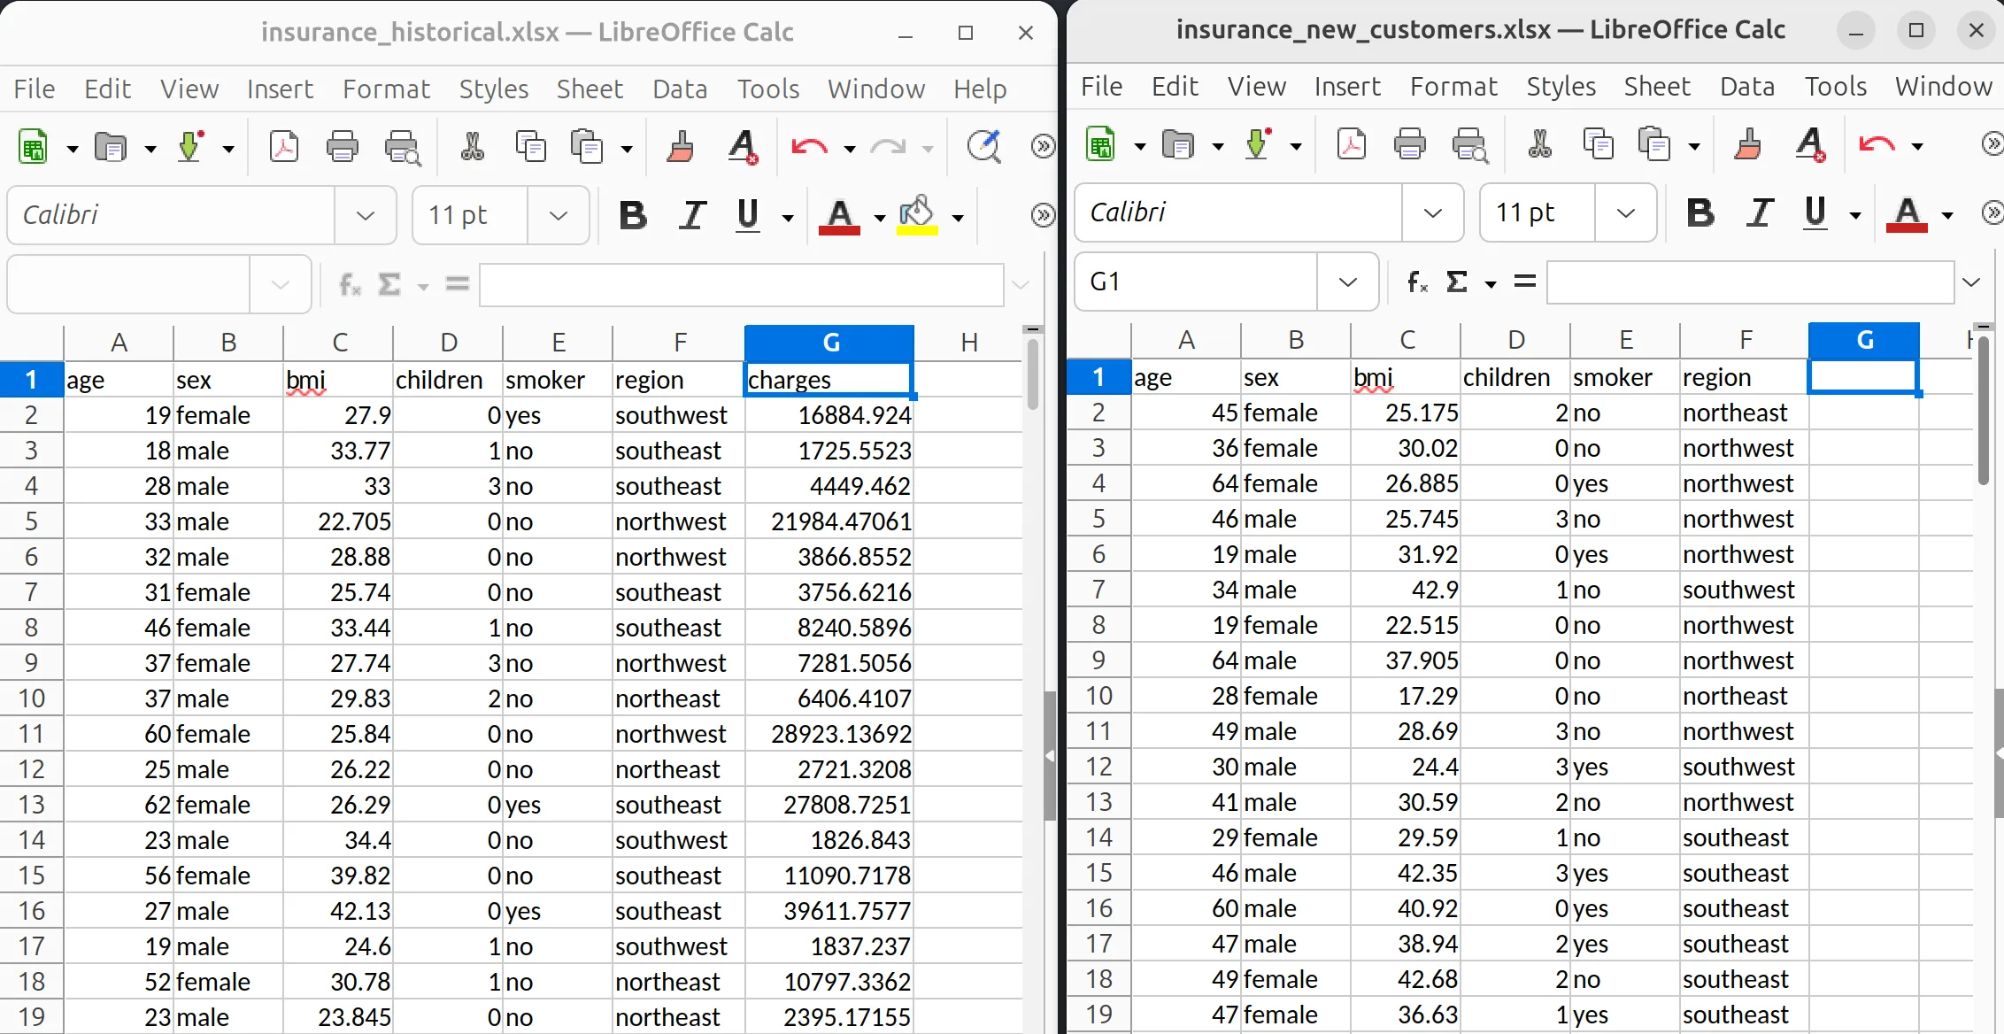This screenshot has width=2004, height=1034.
Task: Click cell with 39611.7577 in historical window
Action: pos(829,910)
